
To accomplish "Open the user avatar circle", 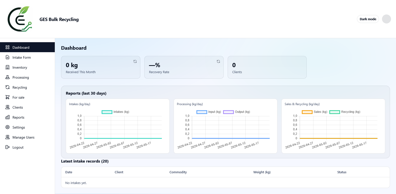I will (x=386, y=19).
